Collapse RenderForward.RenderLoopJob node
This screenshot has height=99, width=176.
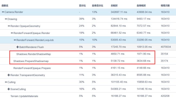[15, 40]
